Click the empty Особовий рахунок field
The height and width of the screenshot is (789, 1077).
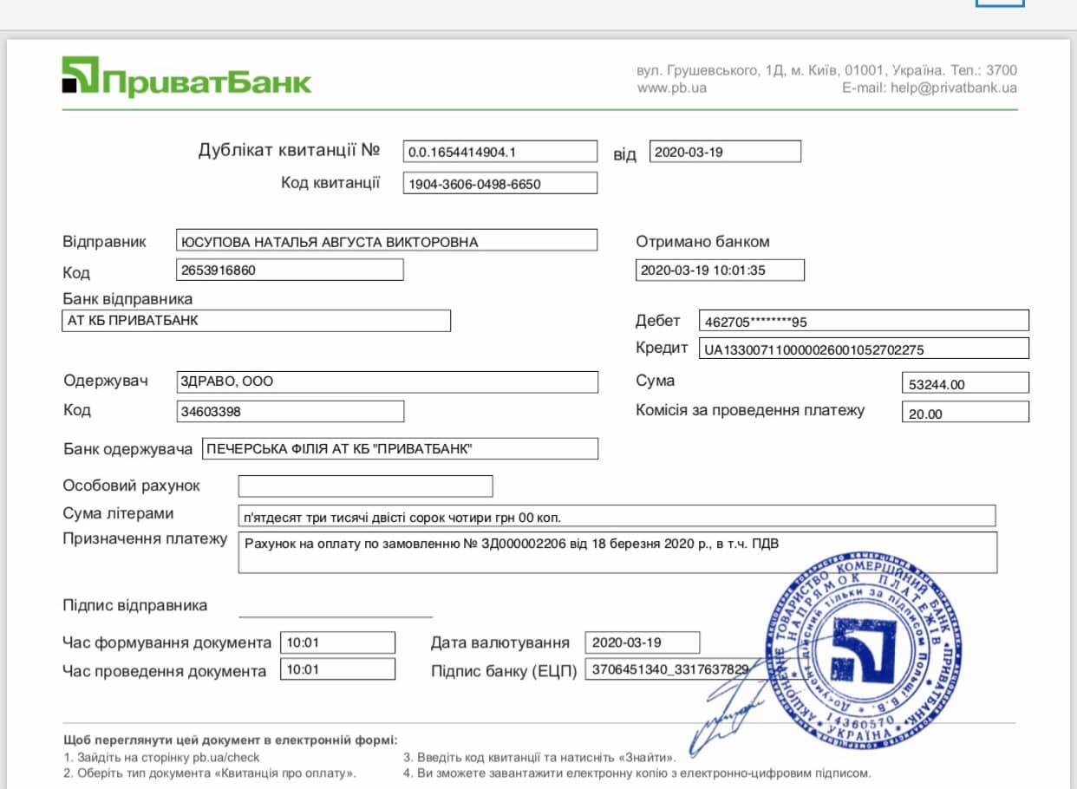pos(365,486)
